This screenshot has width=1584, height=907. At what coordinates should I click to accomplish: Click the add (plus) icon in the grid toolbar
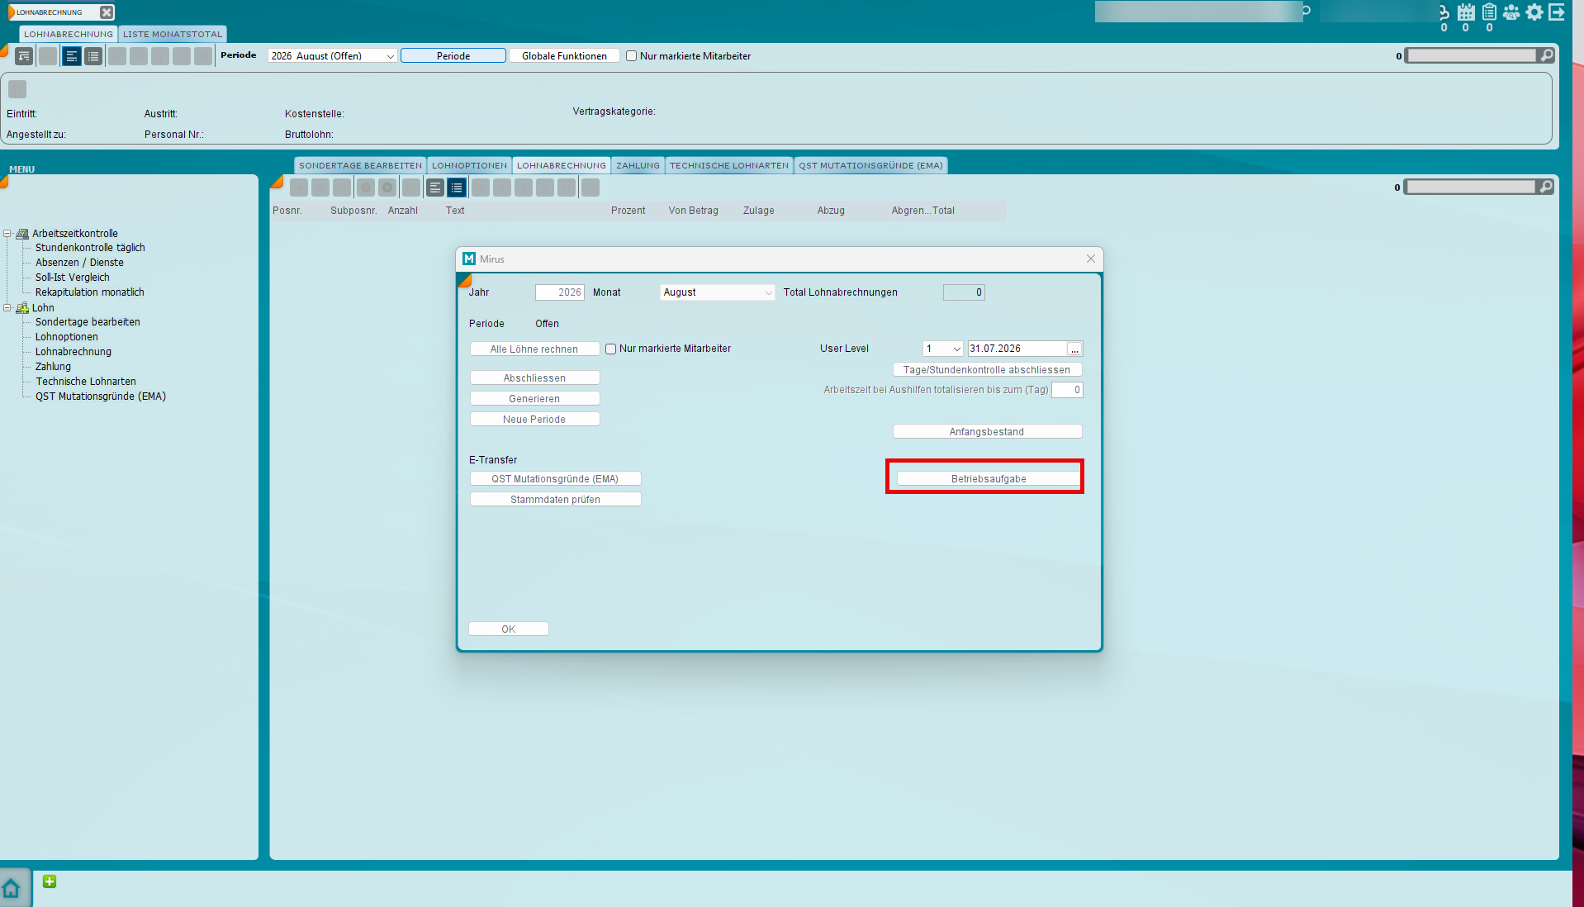click(299, 188)
